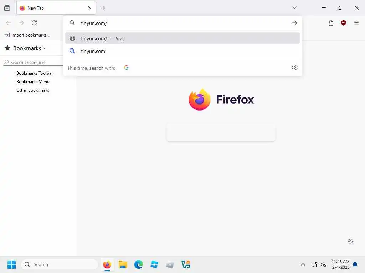
Task: Open new tab personalize gear icon
Action: tap(350, 241)
